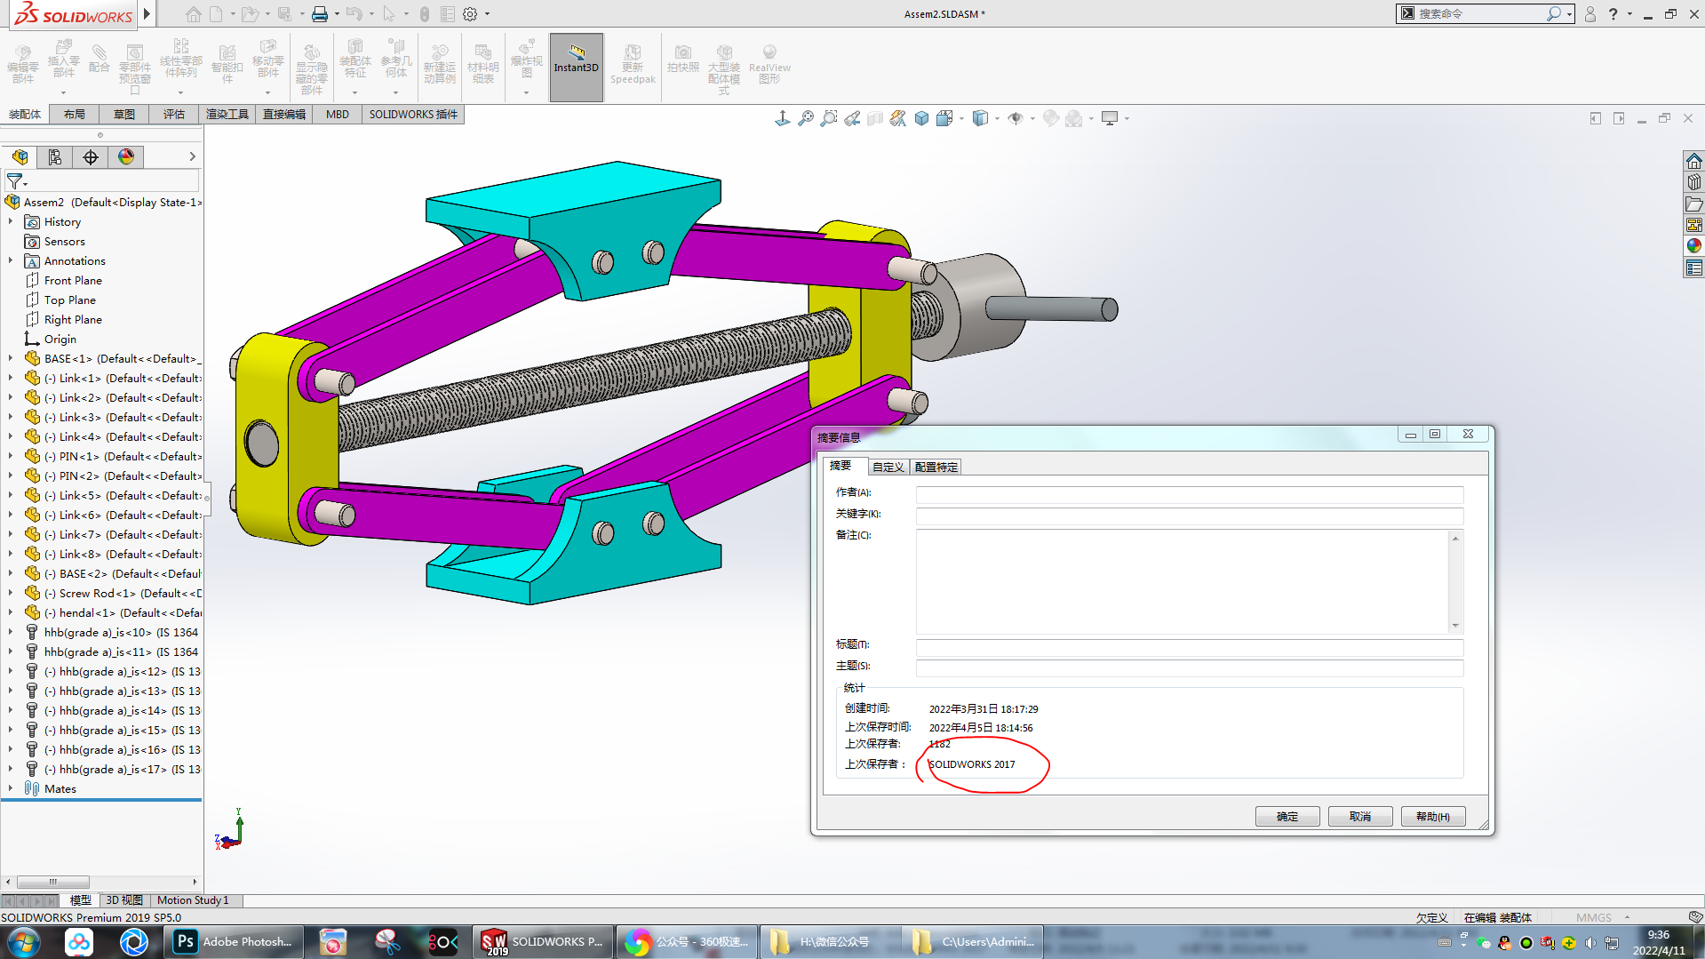Screen dimensions: 1705x959
Task: Click the SOLIDWORKS Resources home icon in task pane
Action: coord(1693,161)
